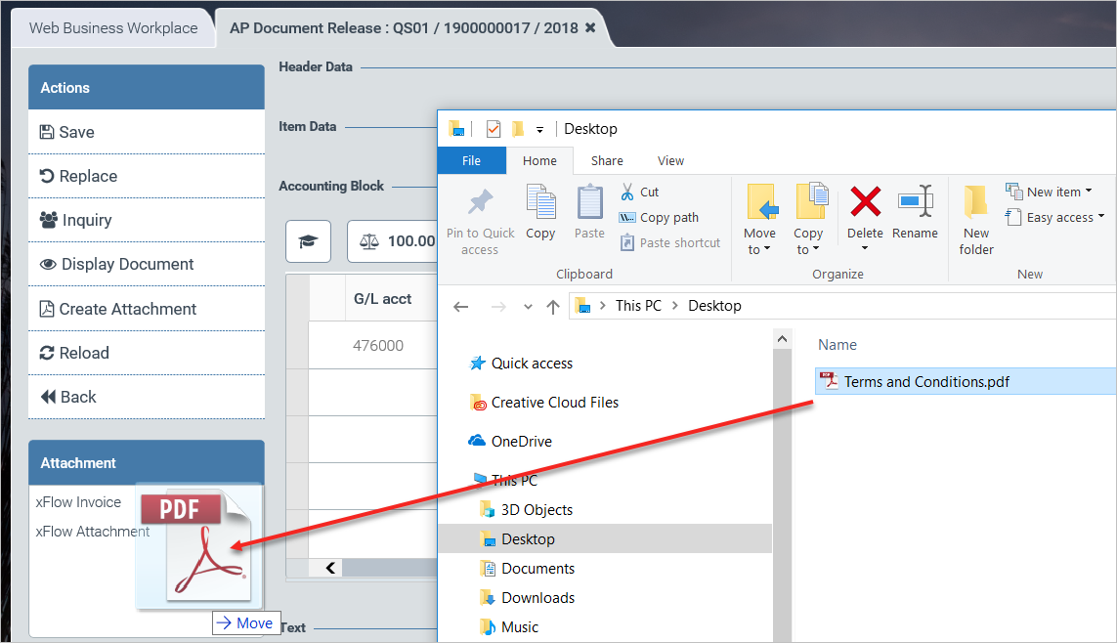Open the View ribbon tab
1117x643 pixels.
click(x=670, y=160)
